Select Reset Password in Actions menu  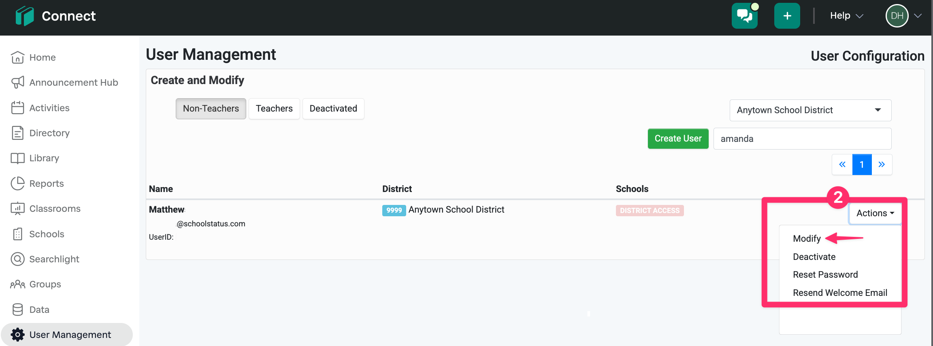tap(825, 275)
